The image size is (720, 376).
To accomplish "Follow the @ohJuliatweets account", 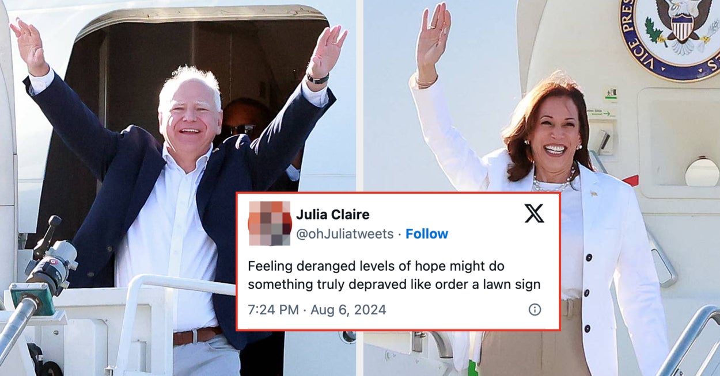I will [x=427, y=234].
